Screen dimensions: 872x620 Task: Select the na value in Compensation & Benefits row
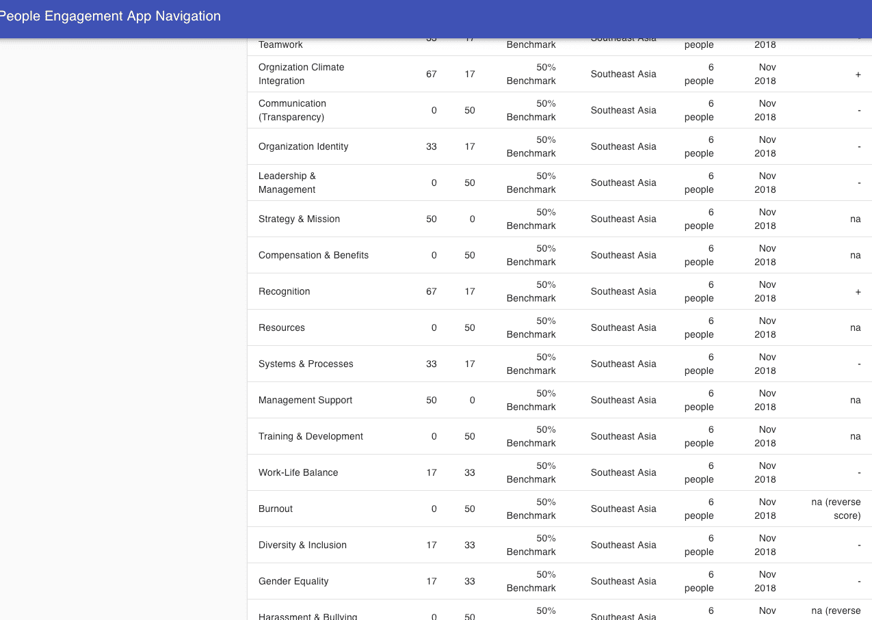[856, 255]
